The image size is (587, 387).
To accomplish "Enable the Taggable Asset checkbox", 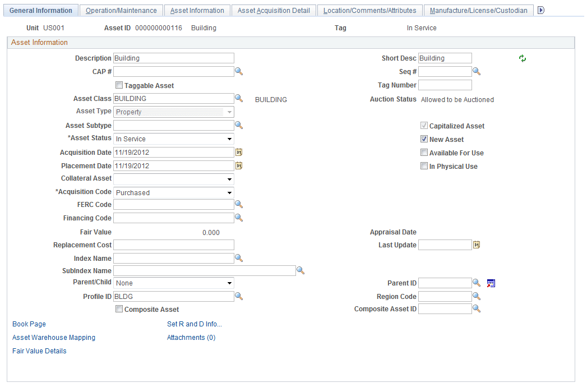I will 119,85.
